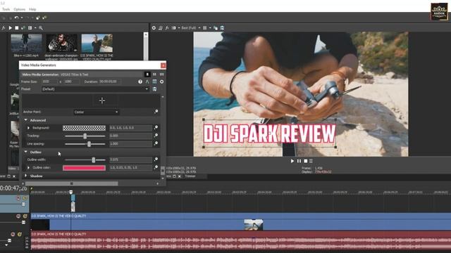451x253 pixels.
Task: Toggle animate icon for Outline color
Action: [156, 167]
